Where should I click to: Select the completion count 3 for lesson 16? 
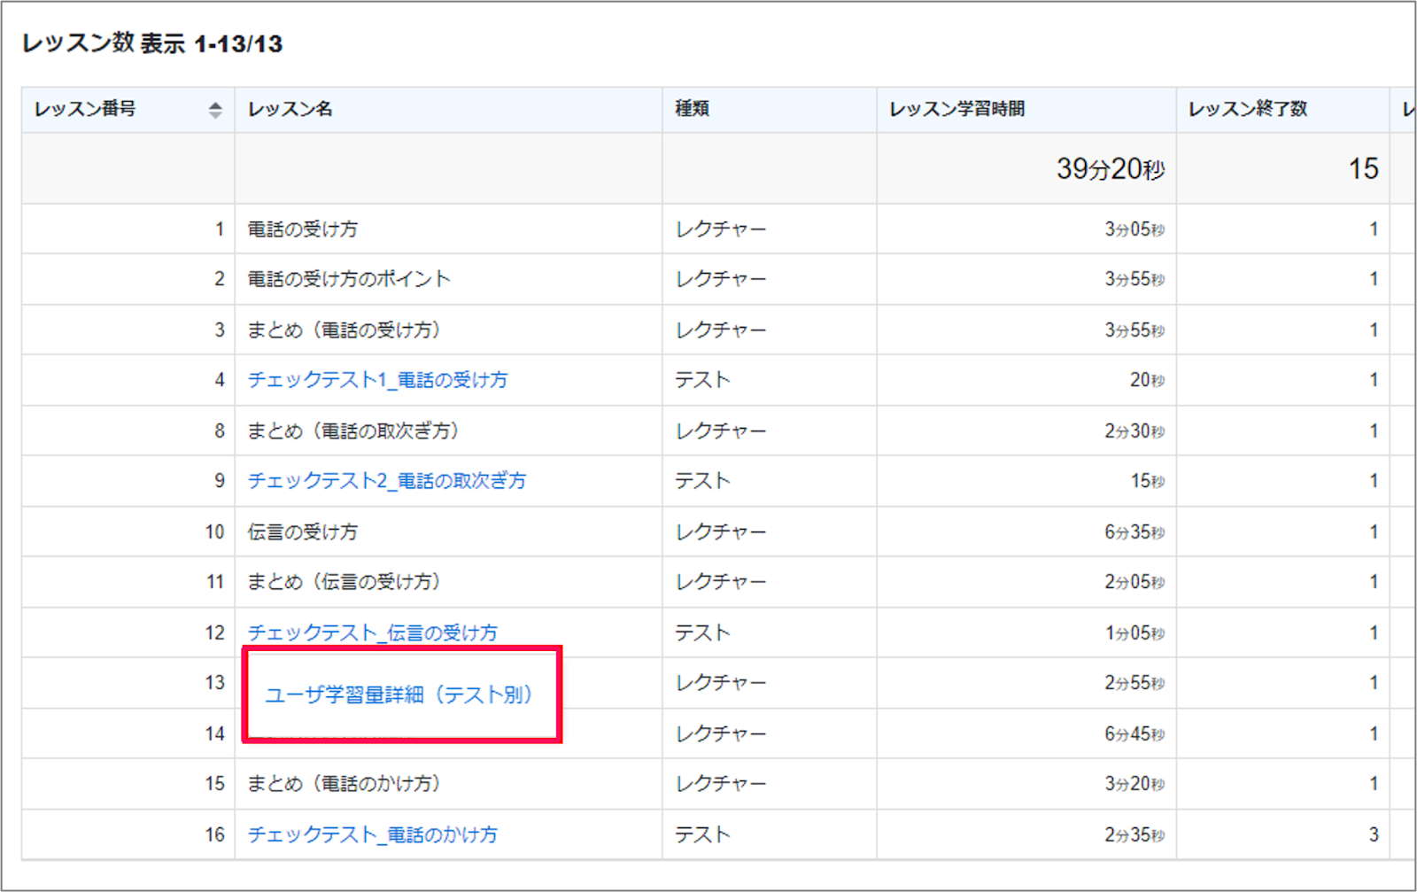tap(1374, 834)
